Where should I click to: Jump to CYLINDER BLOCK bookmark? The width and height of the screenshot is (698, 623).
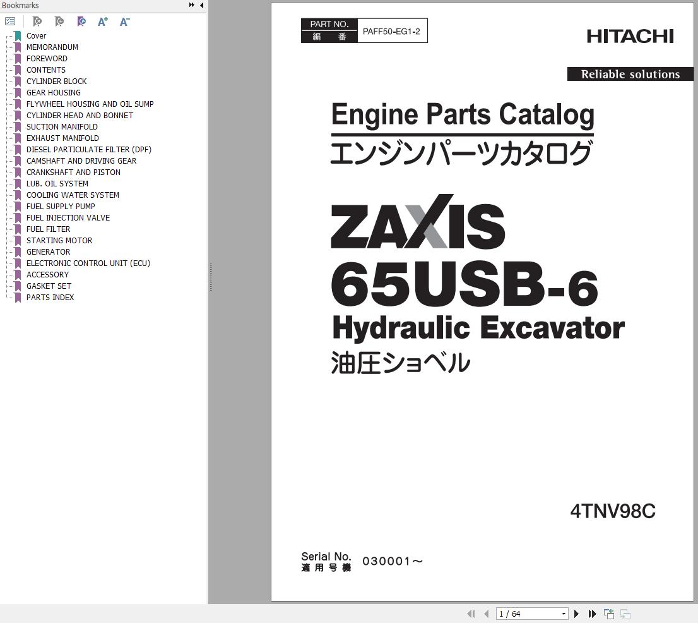(57, 81)
